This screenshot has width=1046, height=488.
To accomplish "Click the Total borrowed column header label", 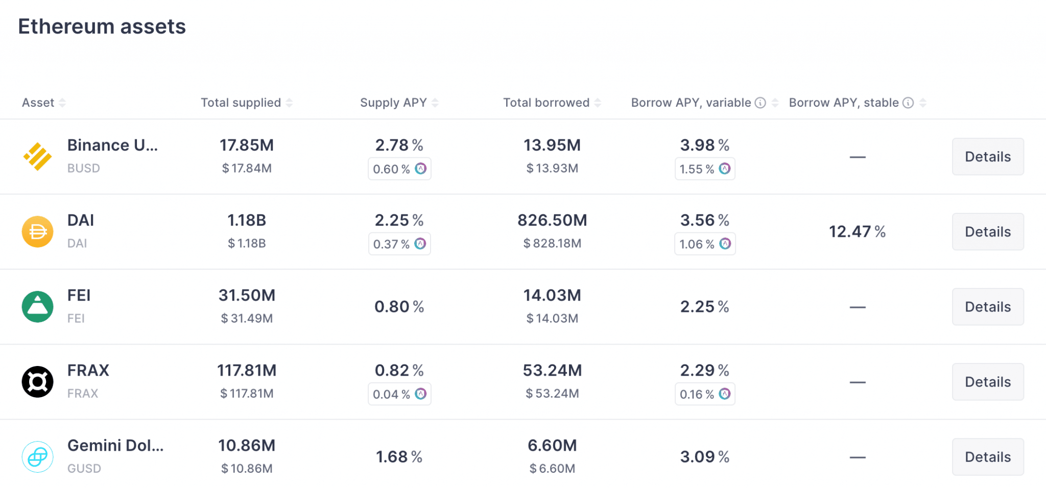I will (546, 103).
